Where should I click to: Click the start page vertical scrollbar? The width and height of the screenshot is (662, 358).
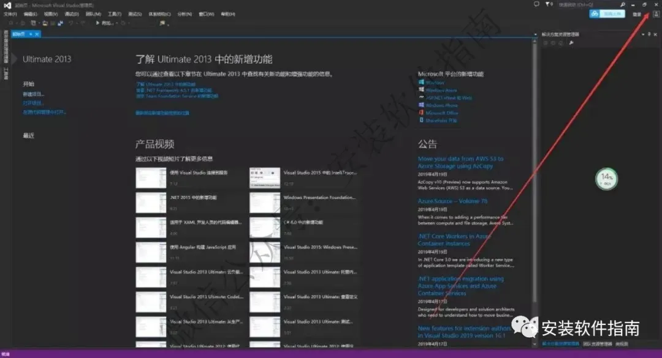coord(535,172)
